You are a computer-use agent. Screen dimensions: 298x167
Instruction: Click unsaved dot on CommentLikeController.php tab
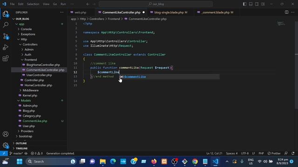143,13
